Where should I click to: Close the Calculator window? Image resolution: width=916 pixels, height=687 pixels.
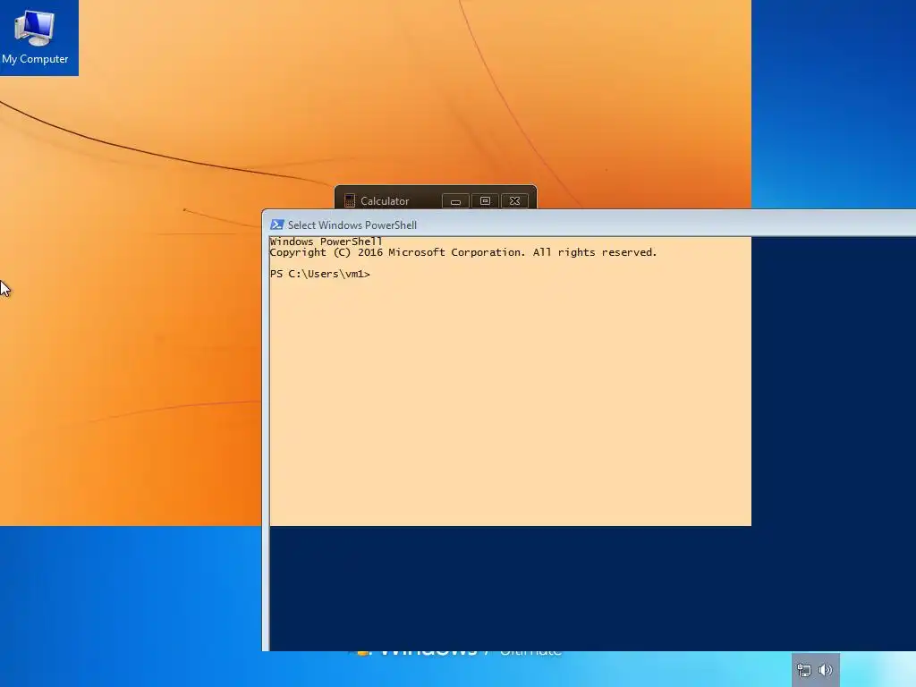point(514,201)
